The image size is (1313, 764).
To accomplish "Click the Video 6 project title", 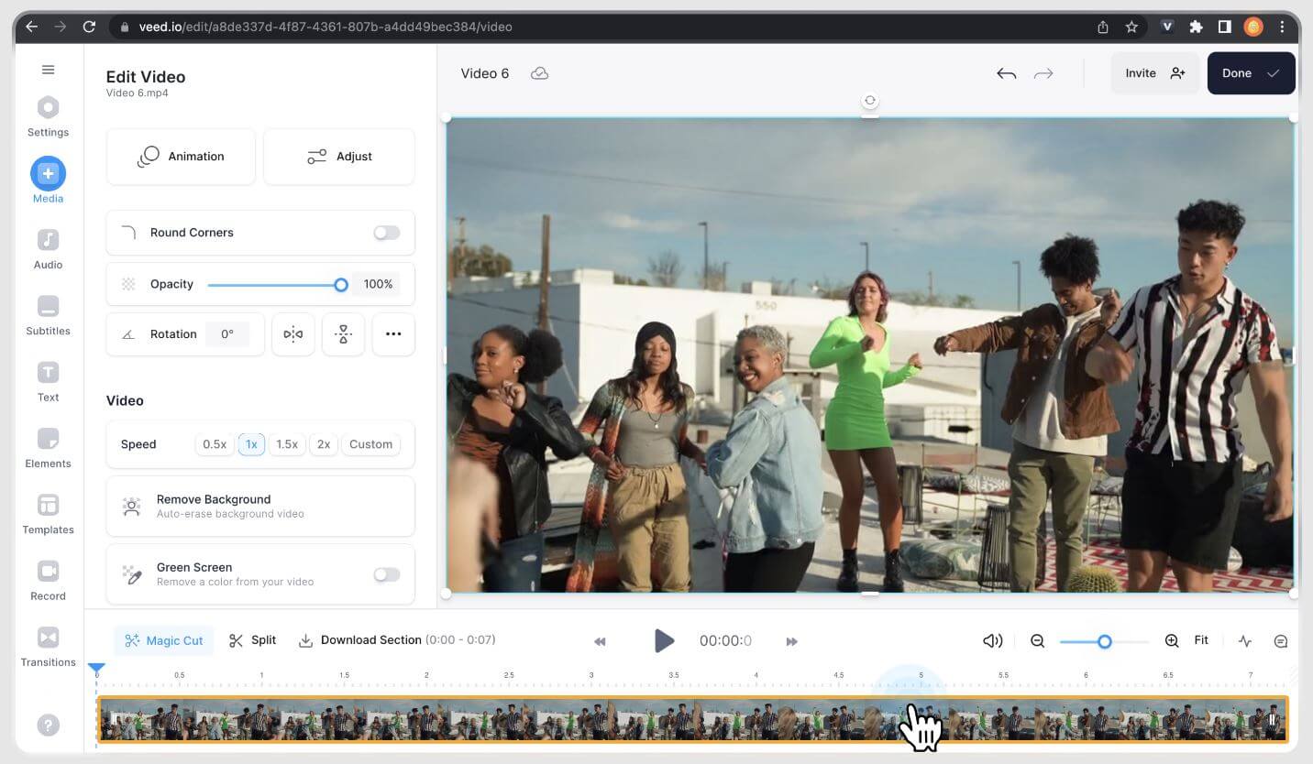I will (x=485, y=73).
